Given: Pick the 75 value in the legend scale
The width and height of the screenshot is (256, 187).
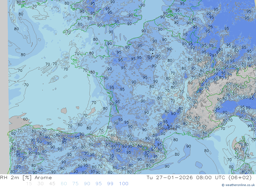Looking at the screenshot, I should coord(76,184).
